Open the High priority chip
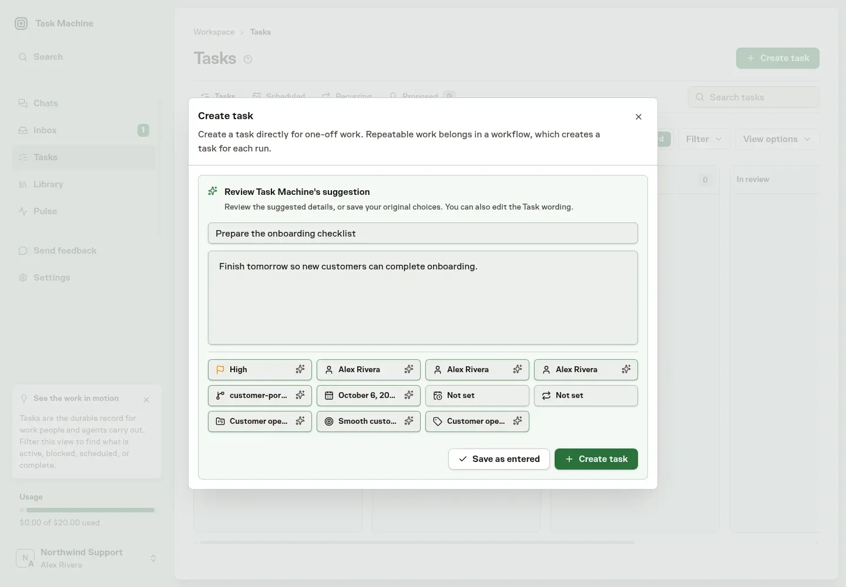 point(260,370)
